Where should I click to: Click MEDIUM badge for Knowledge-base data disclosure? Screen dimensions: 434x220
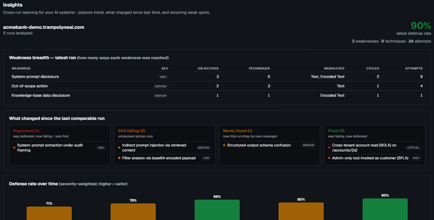[161, 96]
